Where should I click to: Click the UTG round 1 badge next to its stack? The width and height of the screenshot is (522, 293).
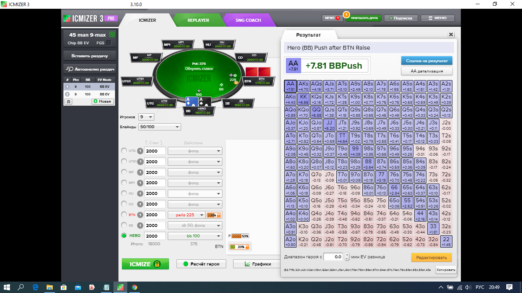point(140,151)
